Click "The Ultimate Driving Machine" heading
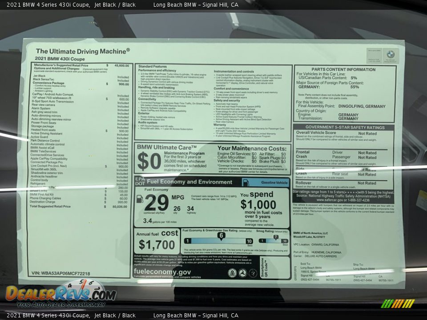 [83, 51]
